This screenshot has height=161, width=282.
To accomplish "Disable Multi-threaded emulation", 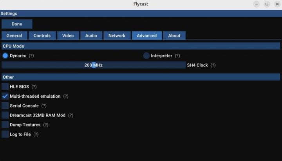I will pyautogui.click(x=5, y=96).
